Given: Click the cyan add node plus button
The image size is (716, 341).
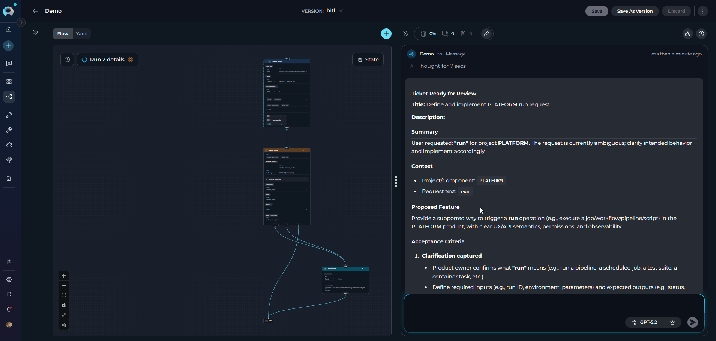Looking at the screenshot, I should tap(386, 34).
